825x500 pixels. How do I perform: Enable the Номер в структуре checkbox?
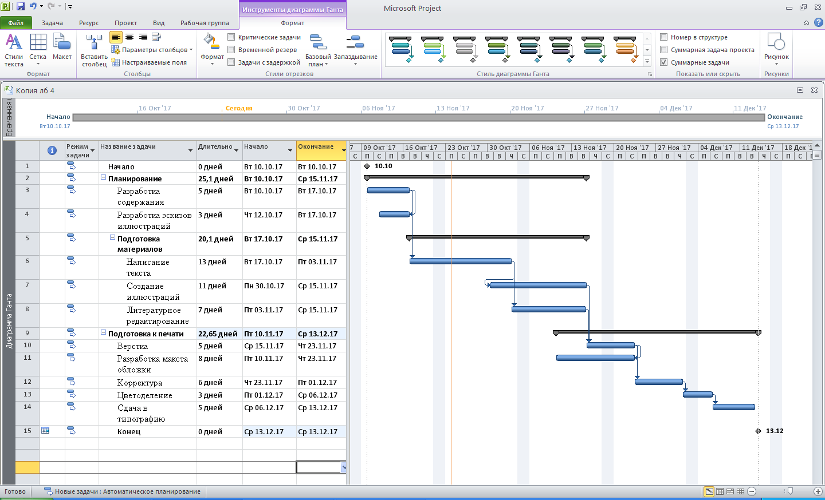pyautogui.click(x=663, y=37)
